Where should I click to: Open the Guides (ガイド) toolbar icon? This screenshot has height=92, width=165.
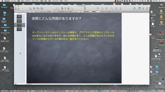pyautogui.click(x=34, y=8)
